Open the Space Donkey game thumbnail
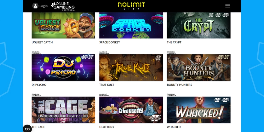The height and width of the screenshot is (132, 264). pos(131,25)
